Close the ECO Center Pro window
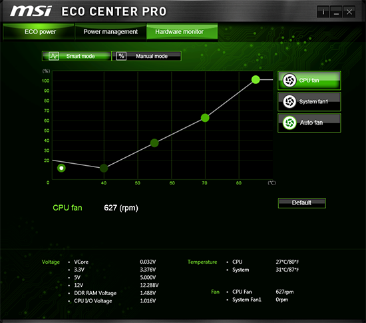366x323 pixels. 349,12
